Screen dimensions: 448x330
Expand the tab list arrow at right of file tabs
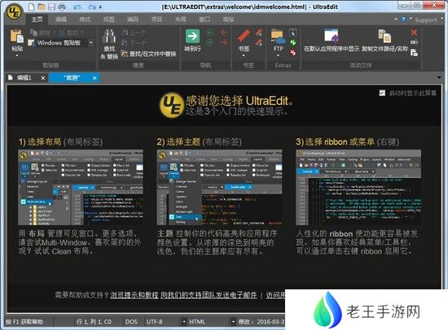pyautogui.click(x=439, y=77)
